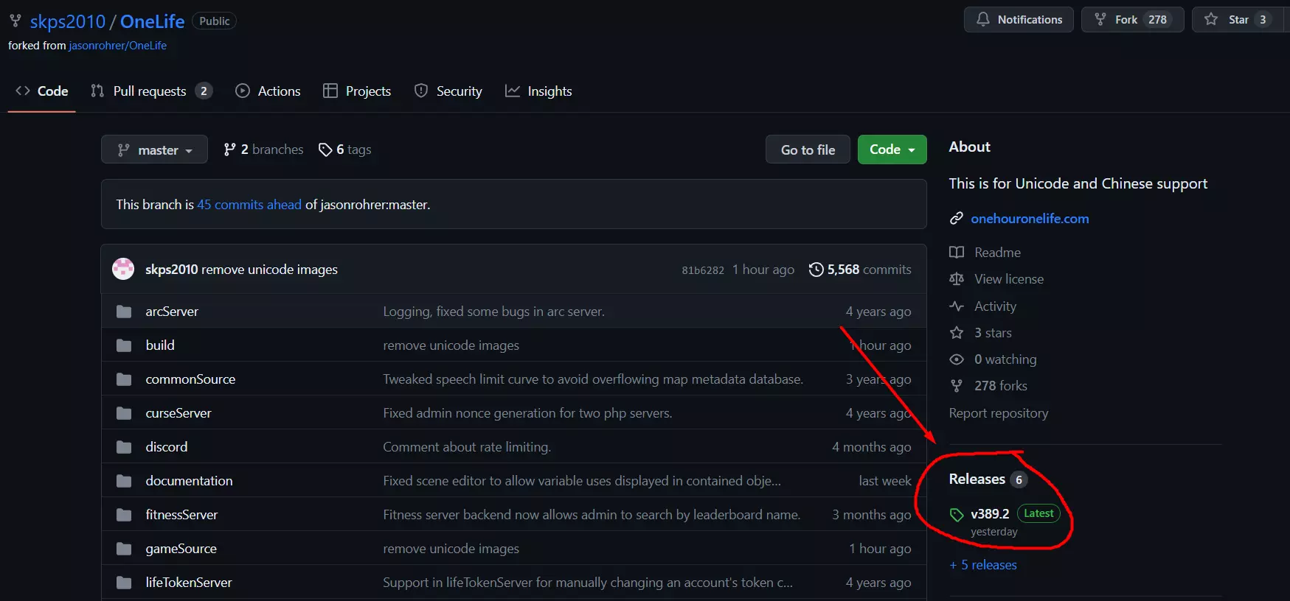The width and height of the screenshot is (1290, 601).
Task: Open the 'Fitness server backend' commit message
Action: (592, 515)
